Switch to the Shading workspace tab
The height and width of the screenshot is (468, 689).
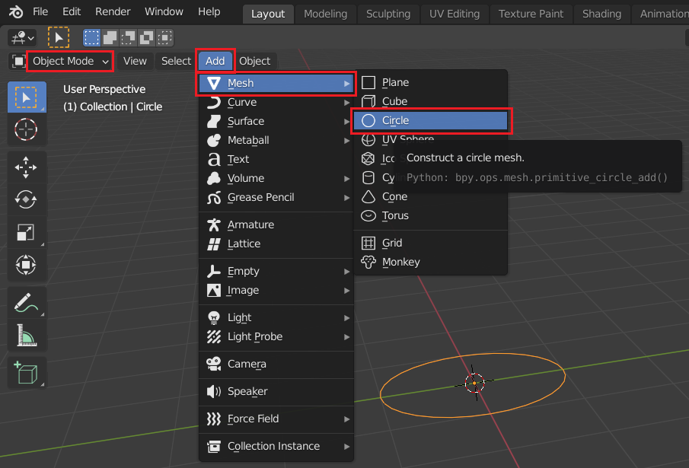click(x=601, y=14)
